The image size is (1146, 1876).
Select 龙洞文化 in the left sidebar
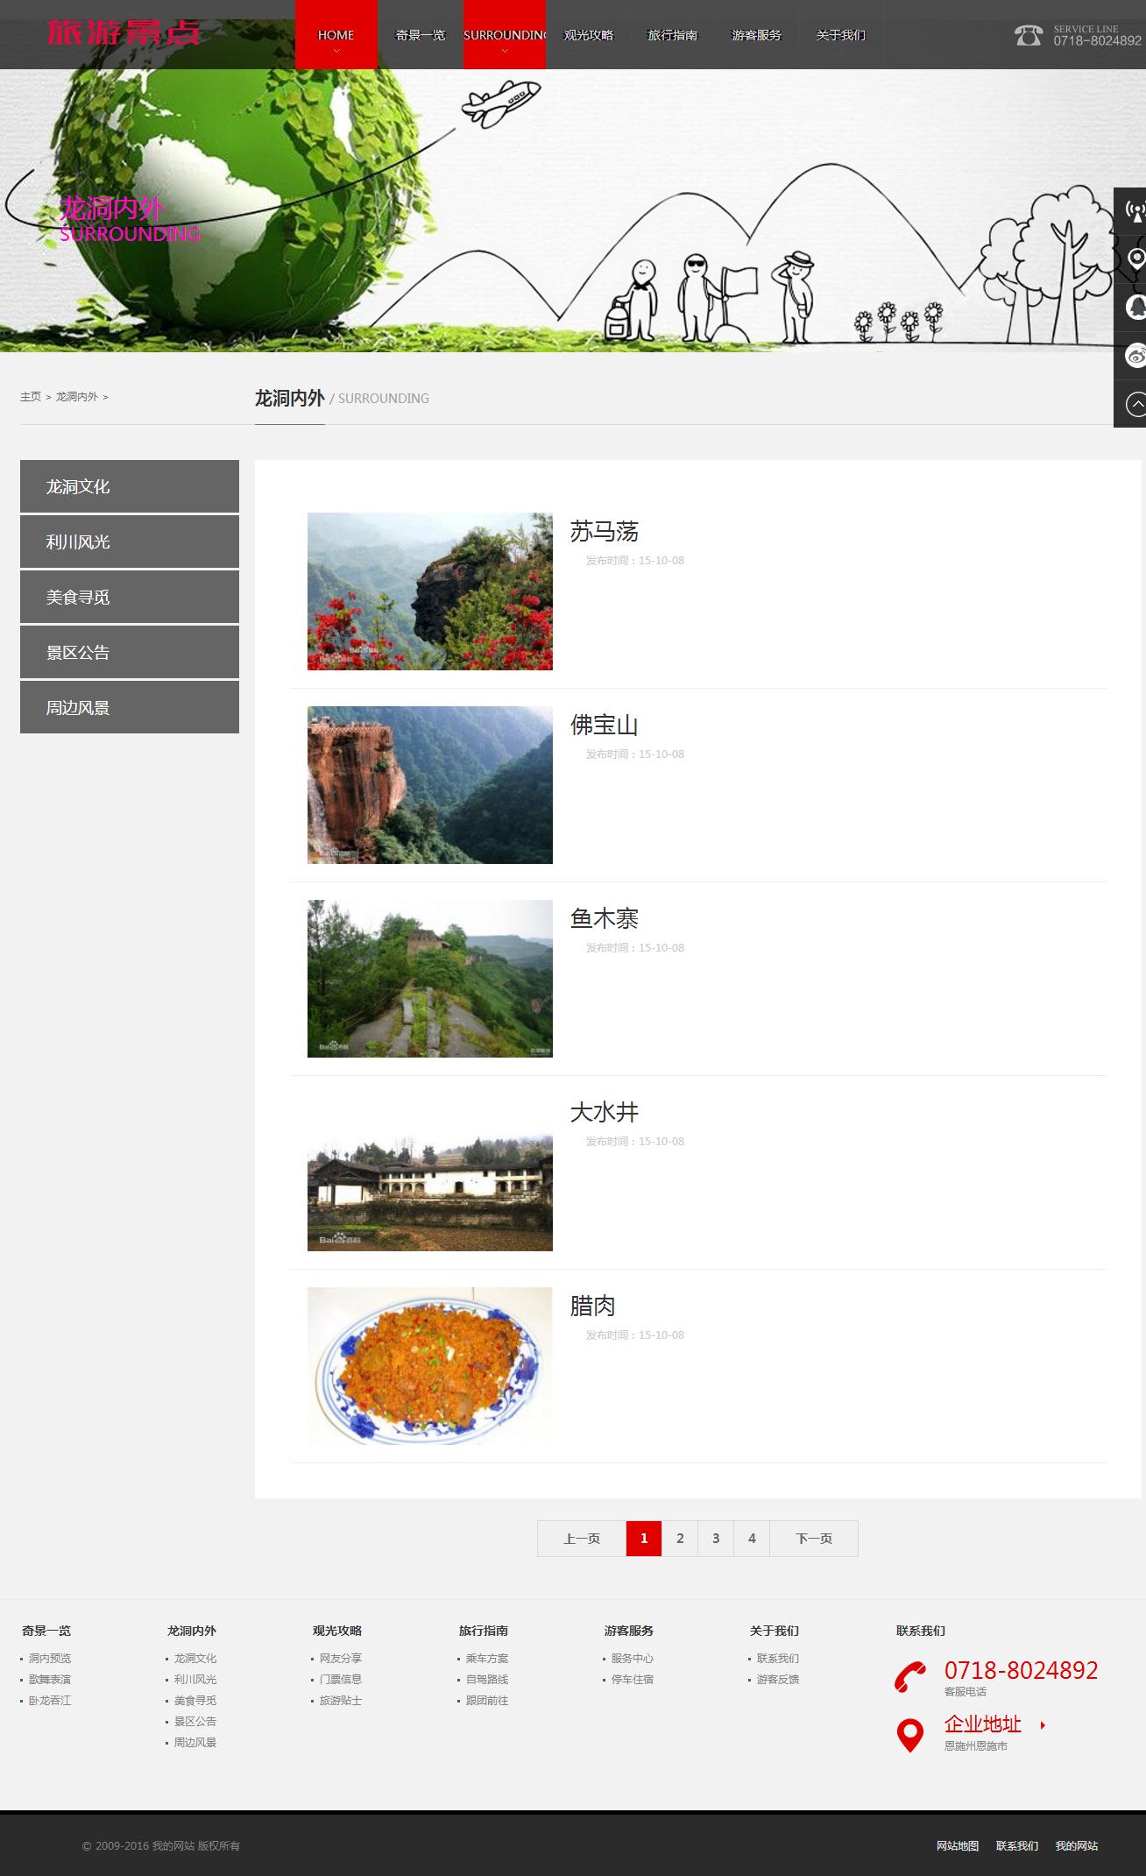(130, 486)
